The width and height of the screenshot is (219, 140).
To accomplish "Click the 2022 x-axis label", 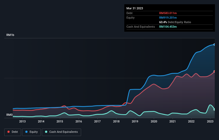I will [x=191, y=121].
